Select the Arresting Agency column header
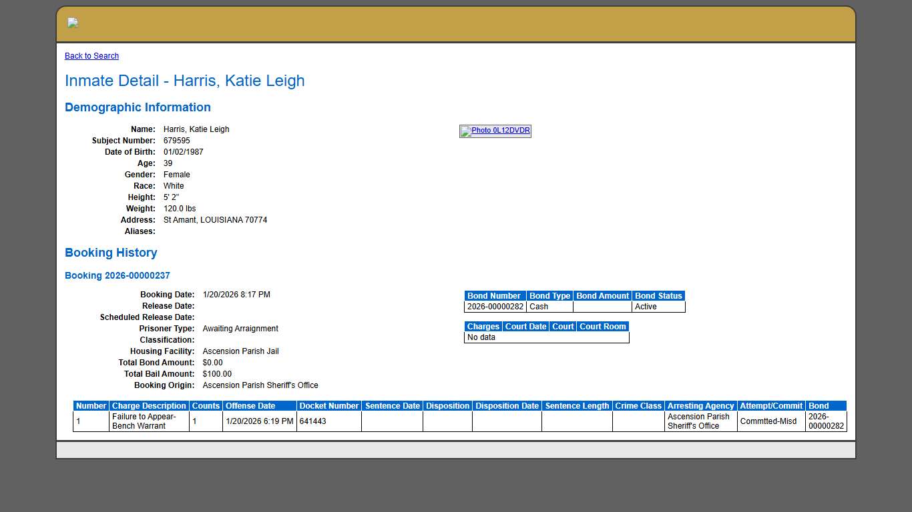912x512 pixels. point(700,406)
